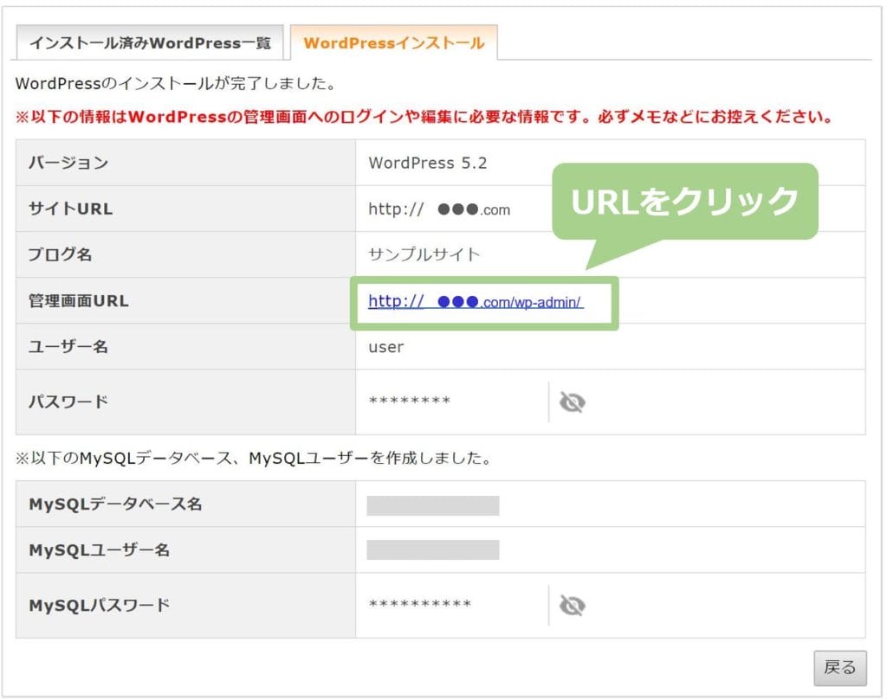Open the インストール済みWordPress一覧 tab
The image size is (887, 700).
tap(150, 42)
